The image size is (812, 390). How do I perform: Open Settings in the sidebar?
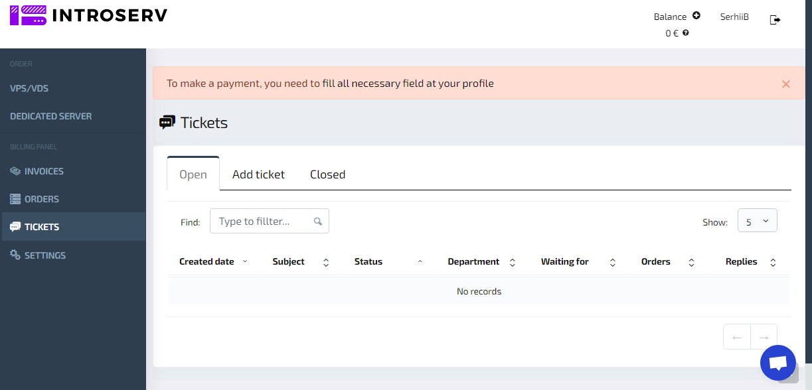[x=44, y=255]
